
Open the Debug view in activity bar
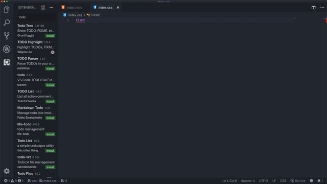click(7, 49)
